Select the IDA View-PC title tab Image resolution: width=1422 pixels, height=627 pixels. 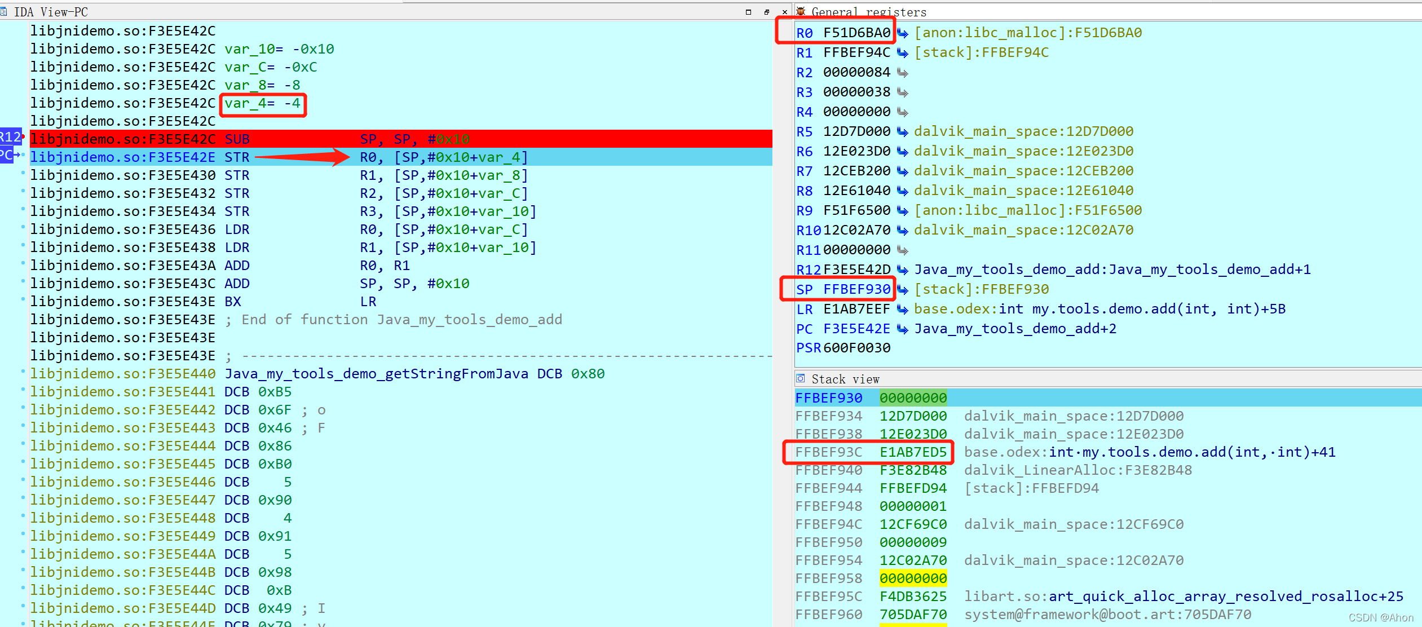[51, 12]
